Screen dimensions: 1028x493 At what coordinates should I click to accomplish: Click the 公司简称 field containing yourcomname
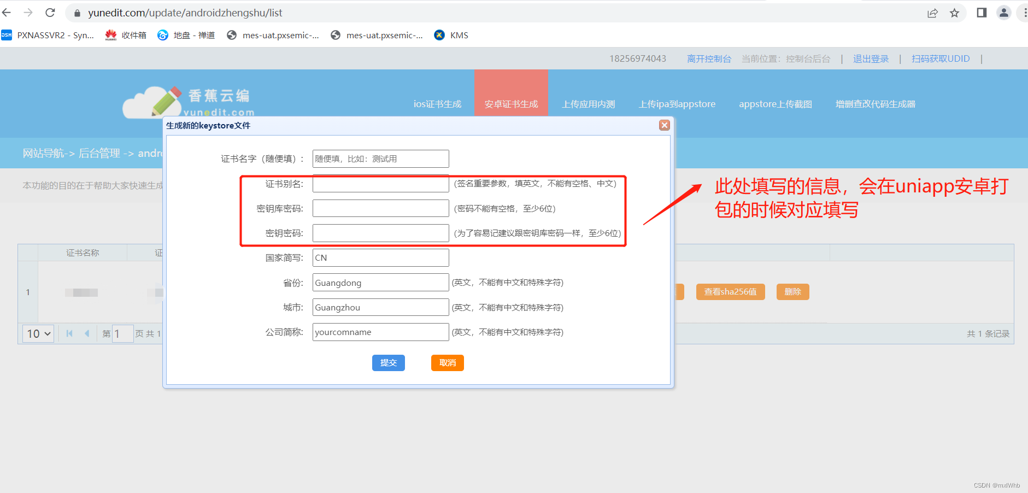[x=380, y=332]
